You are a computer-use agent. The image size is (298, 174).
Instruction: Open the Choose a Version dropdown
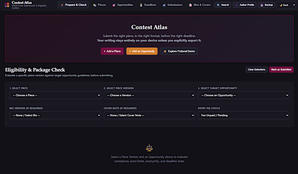click(149, 95)
